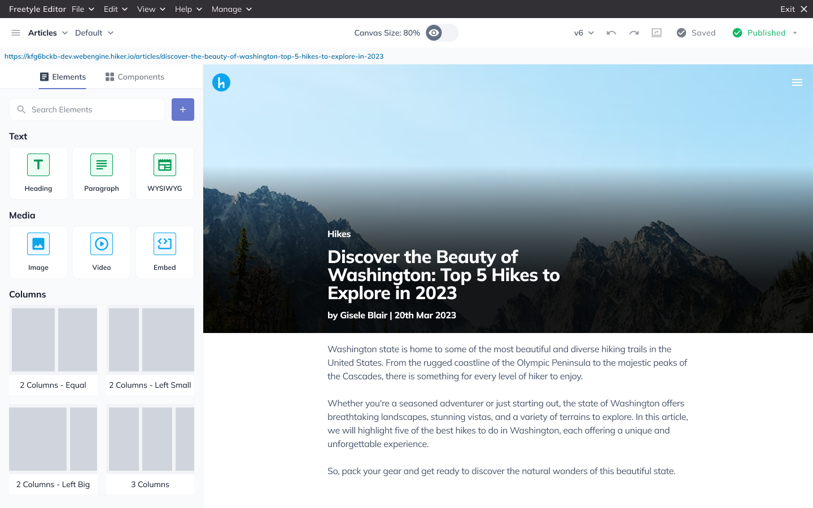Open the Published status dropdown arrow
This screenshot has height=508, width=813.
click(794, 33)
